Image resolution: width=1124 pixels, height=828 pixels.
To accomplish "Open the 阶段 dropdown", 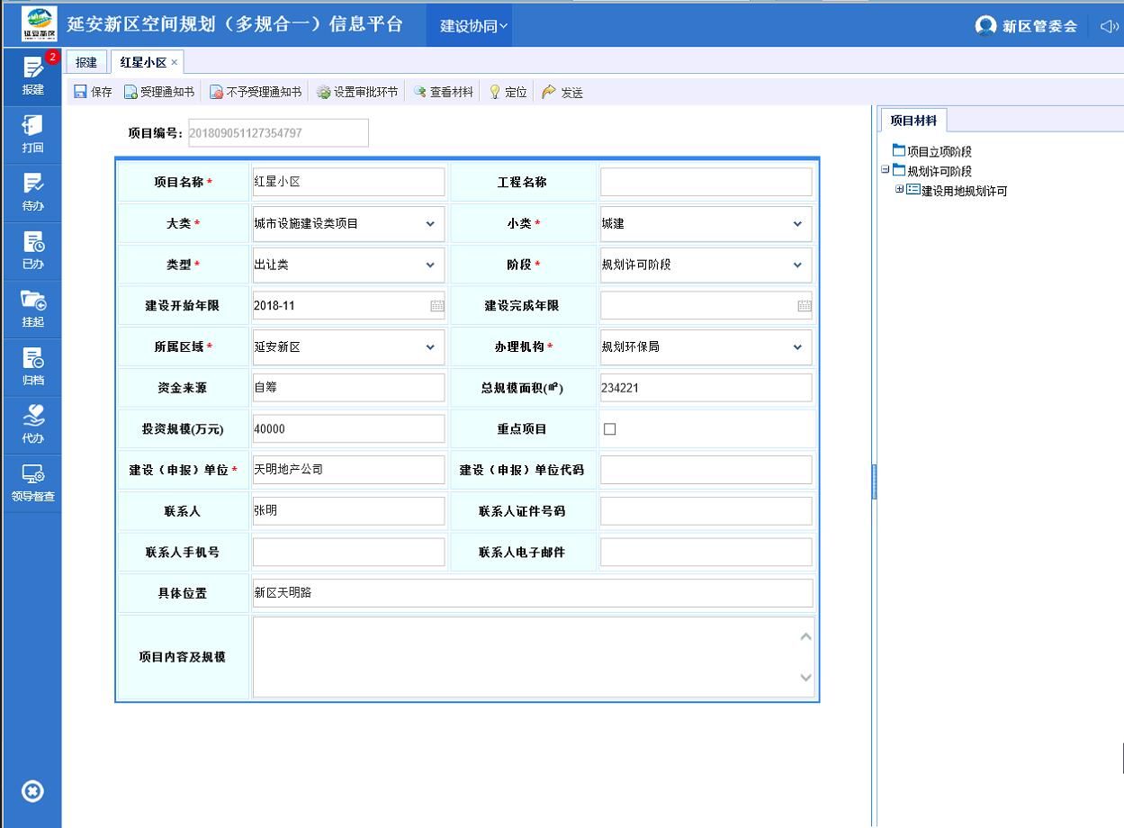I will pos(796,265).
